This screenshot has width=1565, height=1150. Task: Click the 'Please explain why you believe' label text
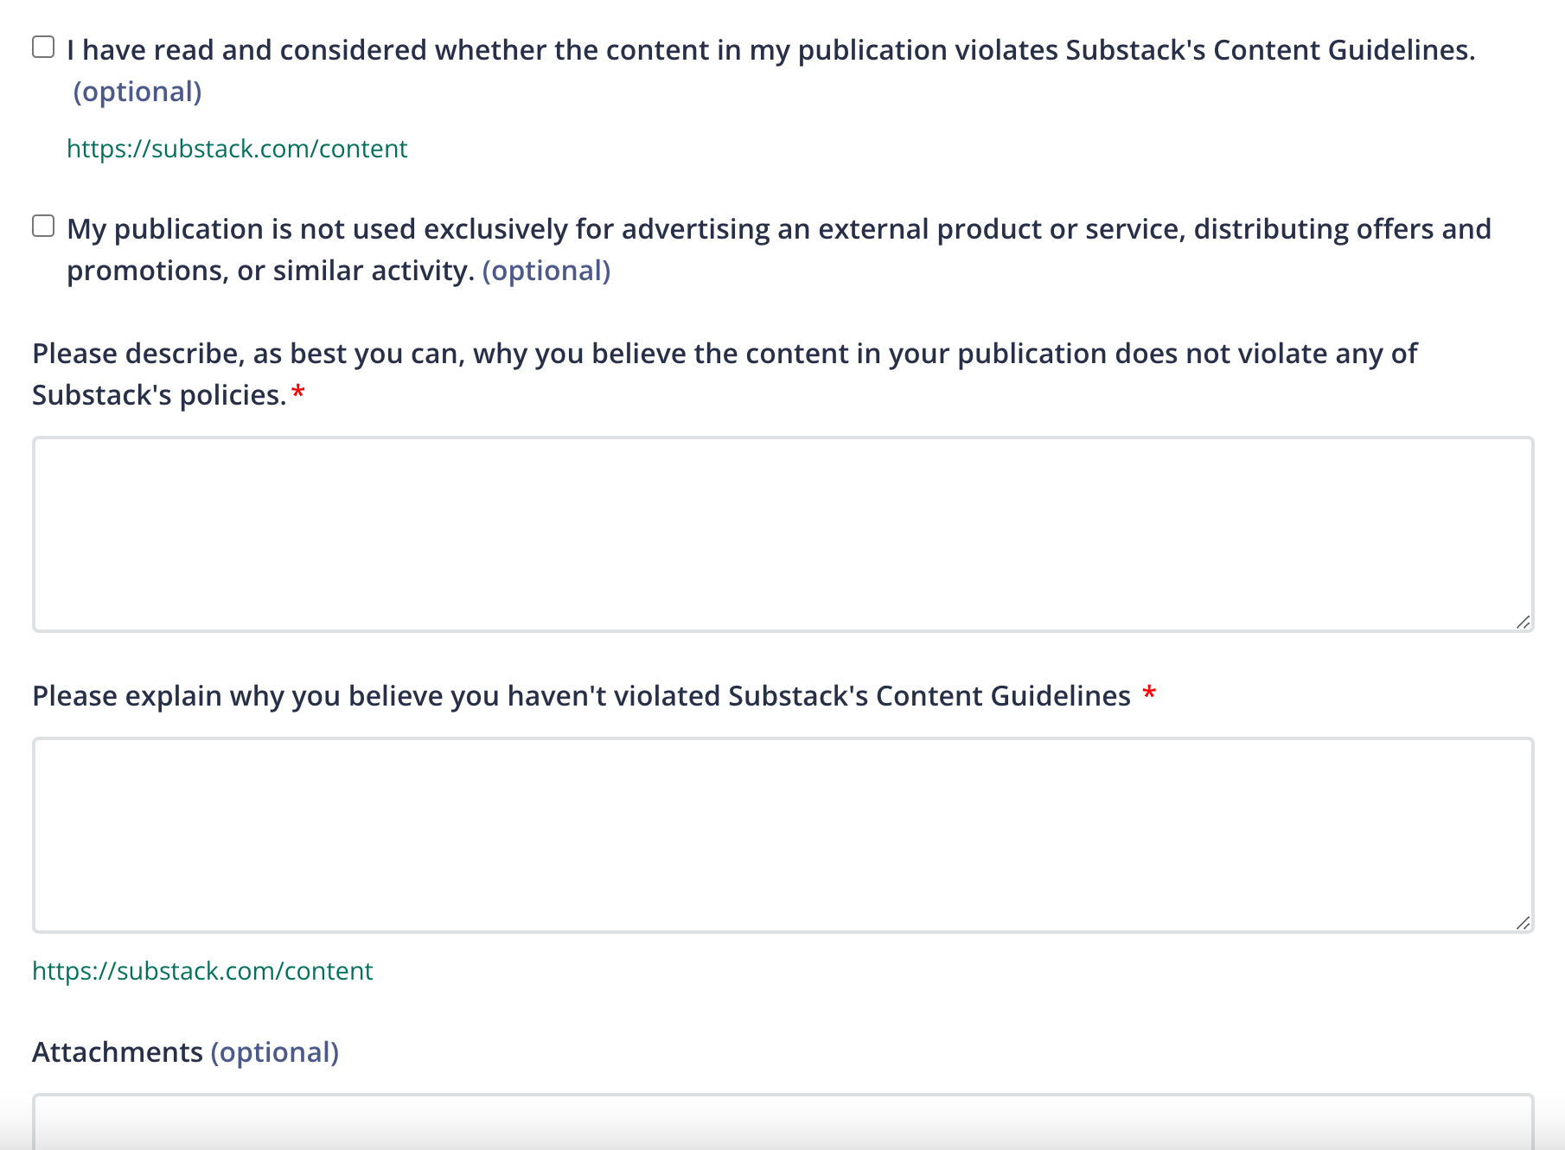tap(581, 696)
